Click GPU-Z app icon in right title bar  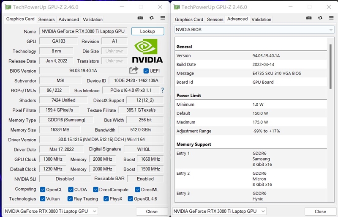pyautogui.click(x=177, y=7)
